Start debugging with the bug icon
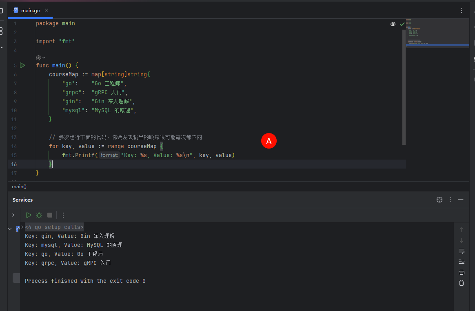The height and width of the screenshot is (311, 475). click(39, 215)
